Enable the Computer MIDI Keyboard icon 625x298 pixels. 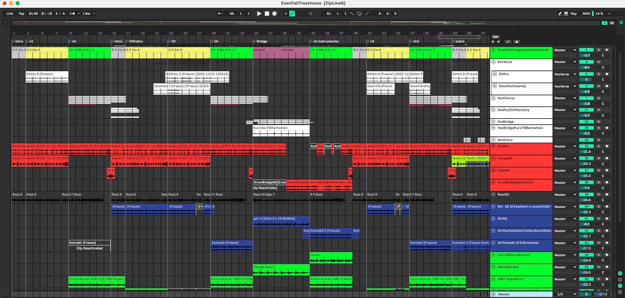coord(566,14)
